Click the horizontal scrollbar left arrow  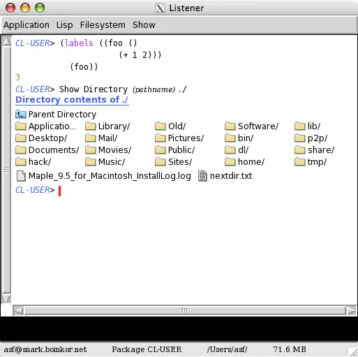click(18, 311)
